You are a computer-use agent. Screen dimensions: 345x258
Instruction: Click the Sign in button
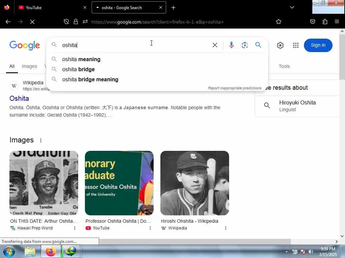[x=318, y=45]
